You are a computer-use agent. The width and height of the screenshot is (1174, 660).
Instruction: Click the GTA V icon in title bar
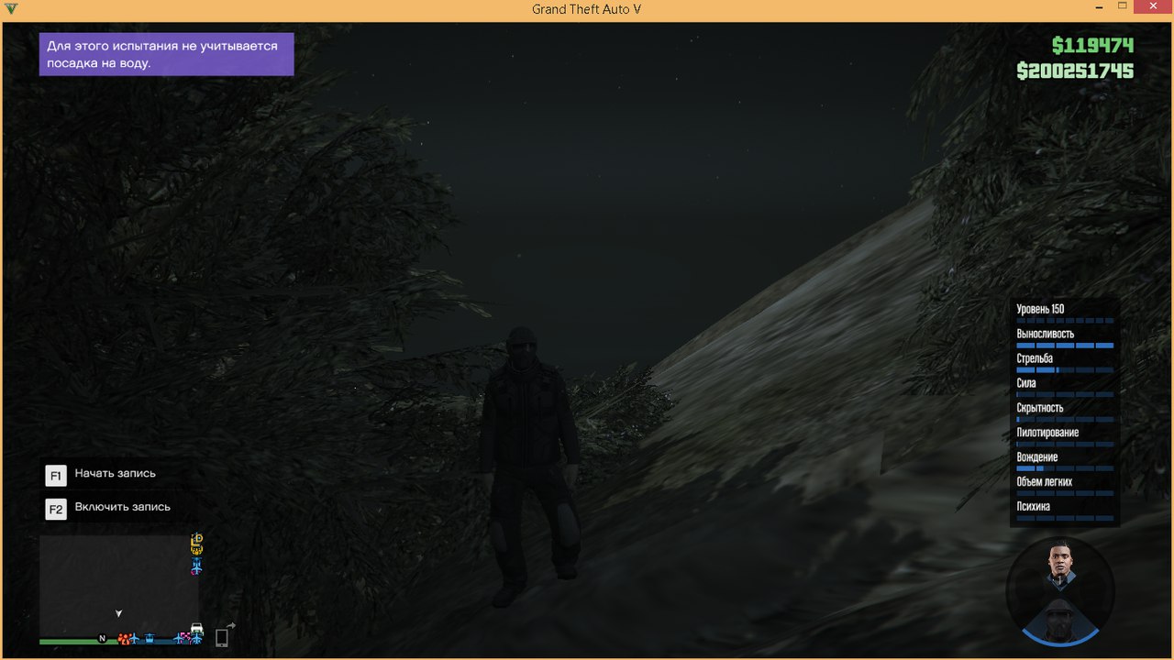click(x=11, y=9)
